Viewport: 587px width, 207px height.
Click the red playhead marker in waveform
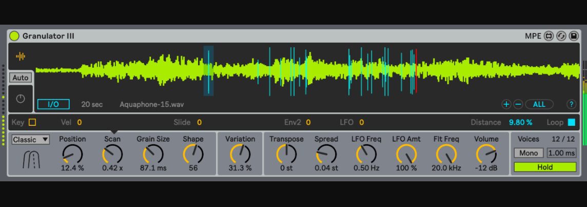pyautogui.click(x=416, y=71)
